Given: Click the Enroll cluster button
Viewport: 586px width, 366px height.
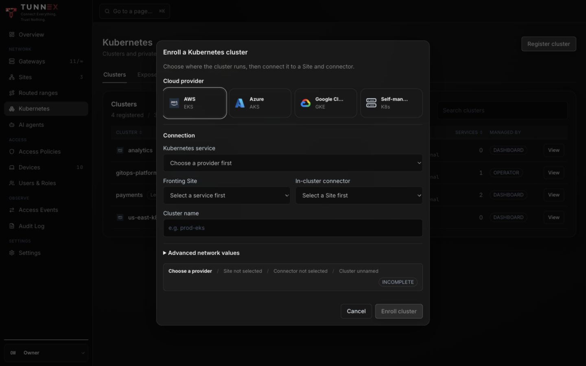Looking at the screenshot, I should [399, 312].
